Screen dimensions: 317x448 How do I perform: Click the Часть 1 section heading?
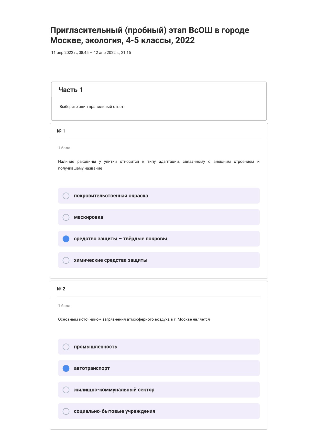click(x=71, y=90)
